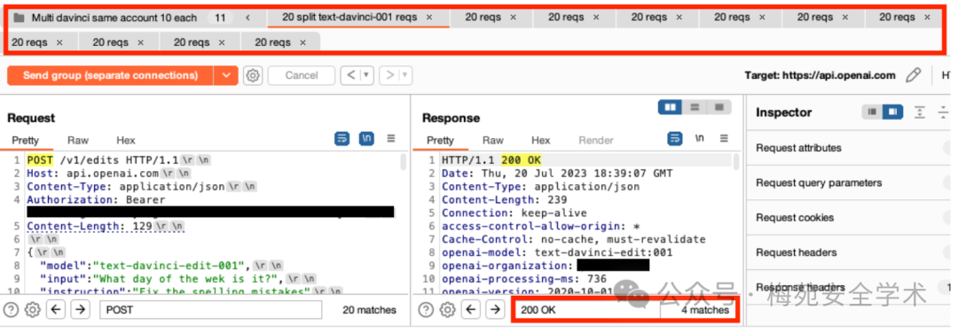Open Response search help icon

(x=426, y=310)
